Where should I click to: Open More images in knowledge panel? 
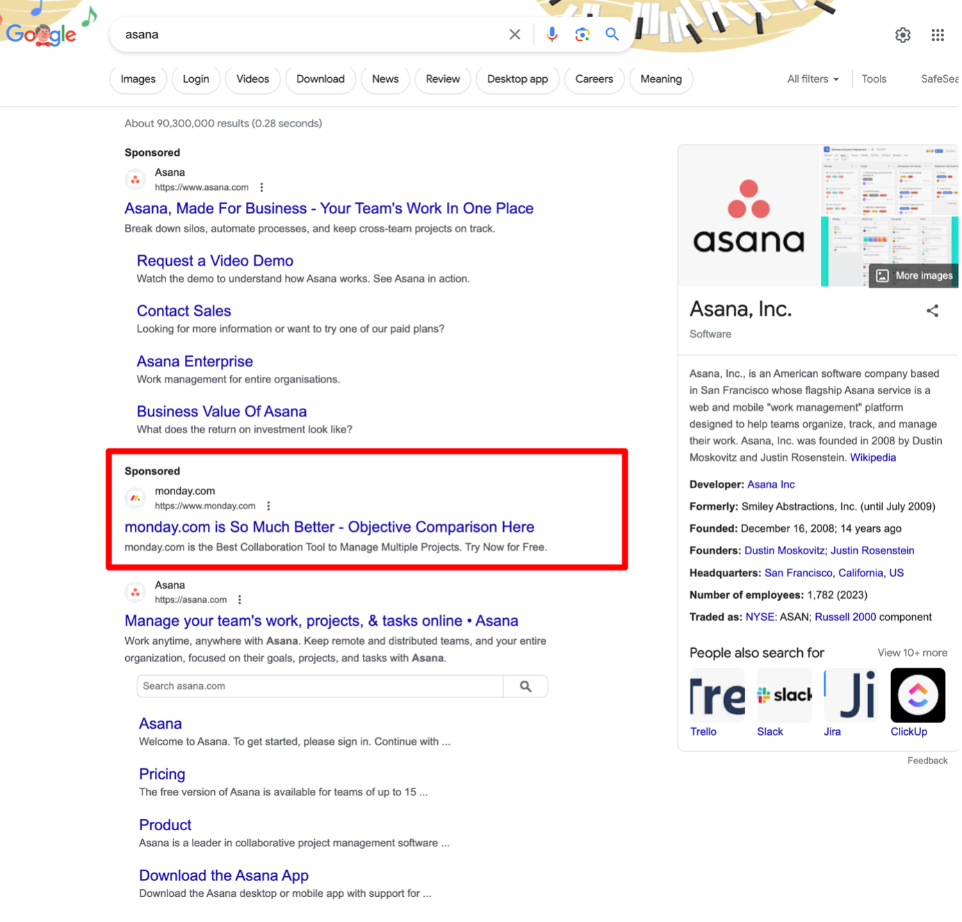coord(914,275)
